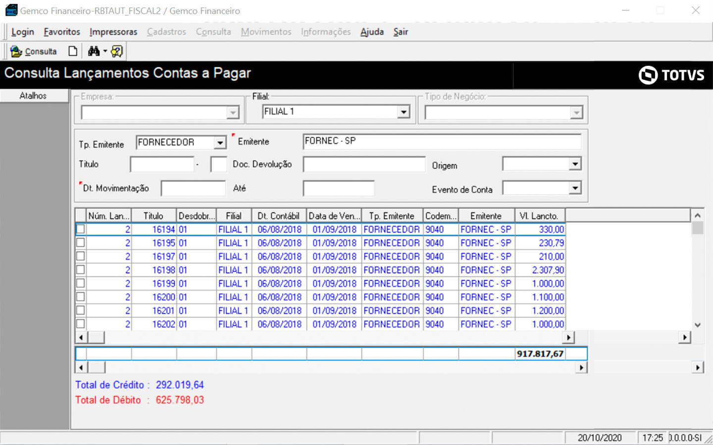Expand the Evento de Conta dropdown
Image resolution: width=713 pixels, height=445 pixels.
click(574, 188)
